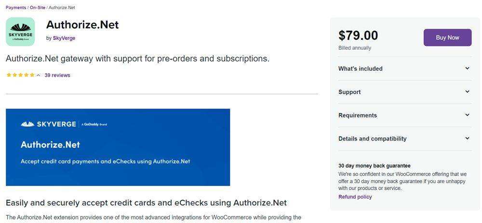The width and height of the screenshot is (482, 223).
Task: Open the Support section chevron
Action: 467,92
